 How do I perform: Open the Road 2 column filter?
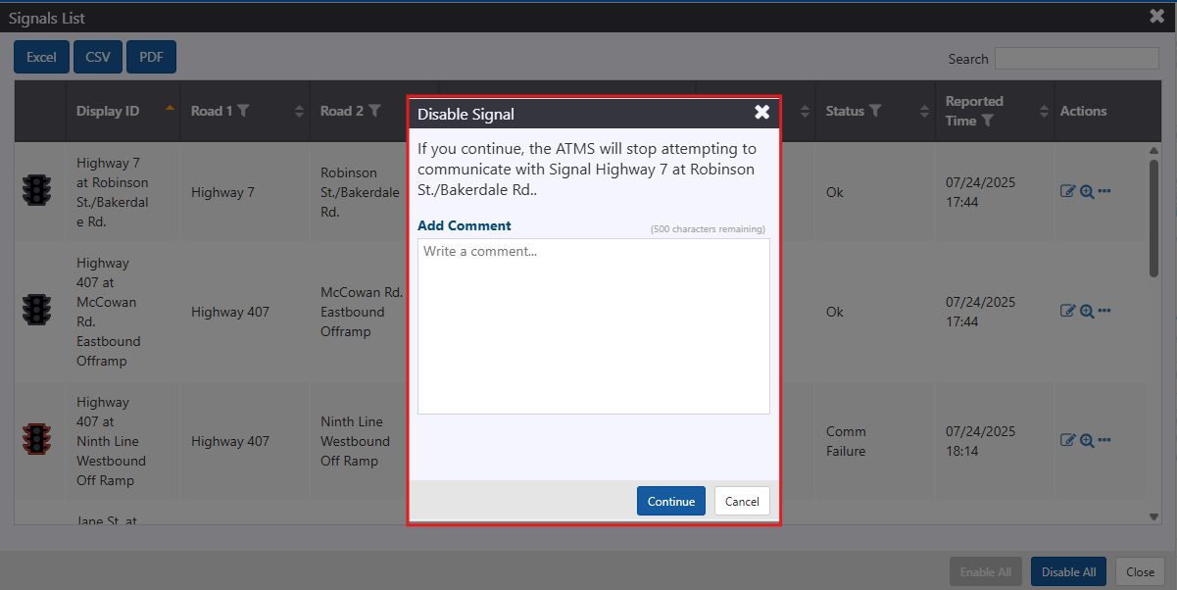374,111
